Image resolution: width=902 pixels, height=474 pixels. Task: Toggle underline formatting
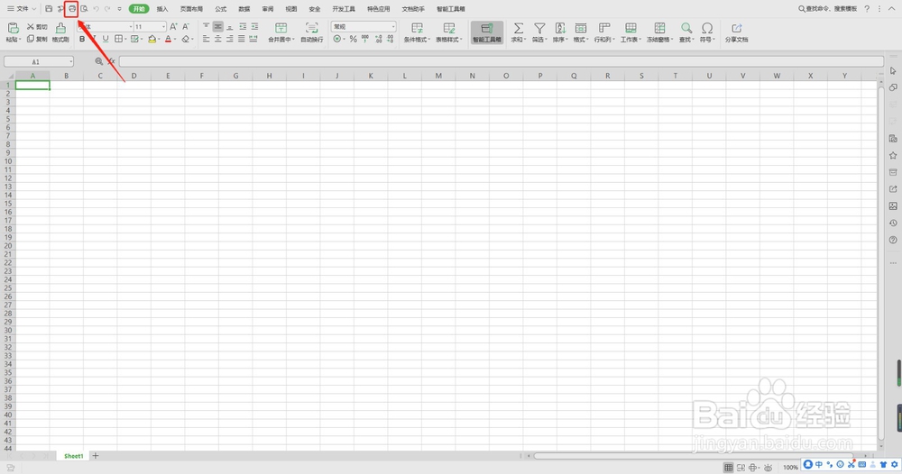(106, 39)
